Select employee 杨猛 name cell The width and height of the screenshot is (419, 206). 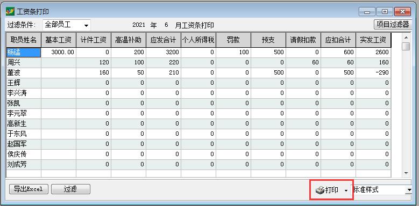24,53
